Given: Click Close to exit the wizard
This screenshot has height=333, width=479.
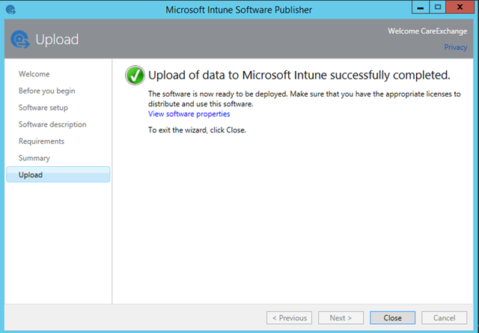Looking at the screenshot, I should tap(392, 318).
